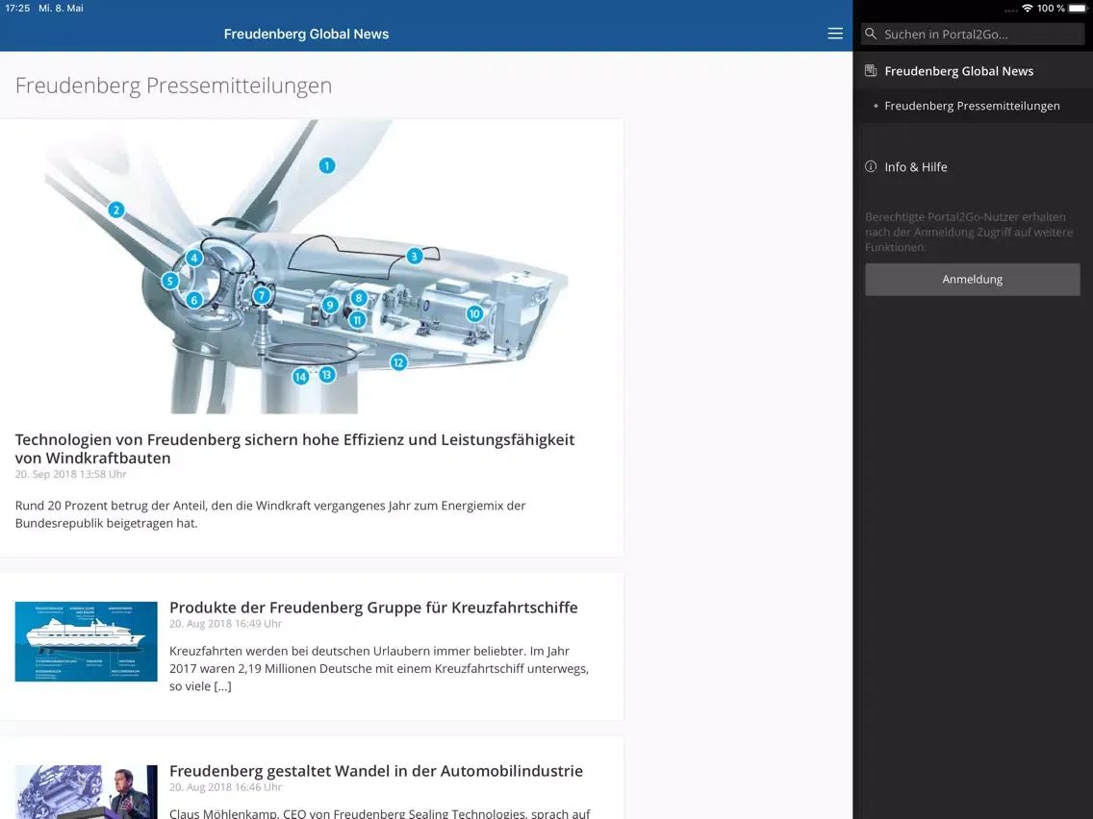
Task: Click the '17:25' clock in status bar
Action: (x=17, y=9)
